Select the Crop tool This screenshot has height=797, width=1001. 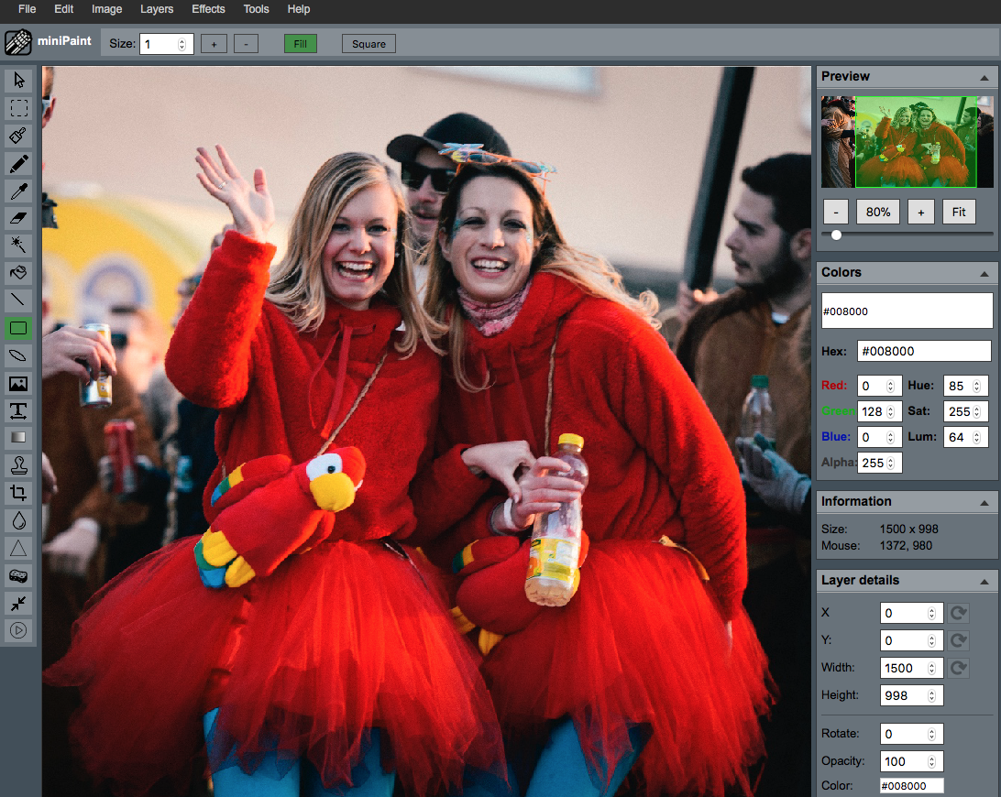[x=19, y=493]
